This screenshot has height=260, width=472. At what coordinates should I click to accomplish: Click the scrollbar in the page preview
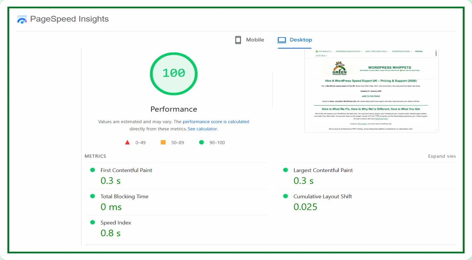436,53
